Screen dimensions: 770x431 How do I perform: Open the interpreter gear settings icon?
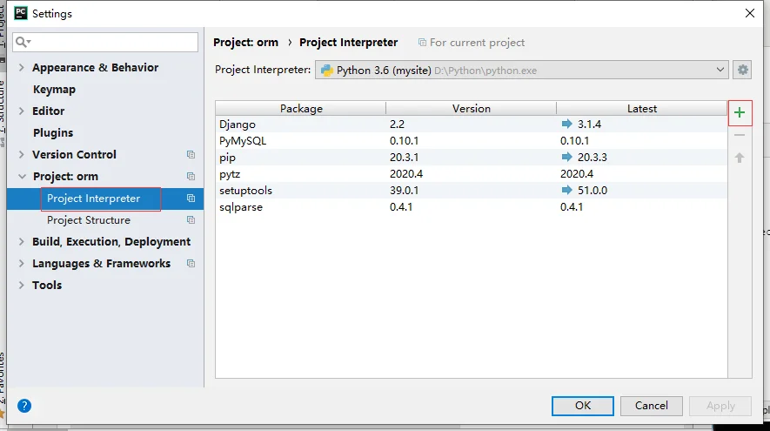pyautogui.click(x=742, y=70)
